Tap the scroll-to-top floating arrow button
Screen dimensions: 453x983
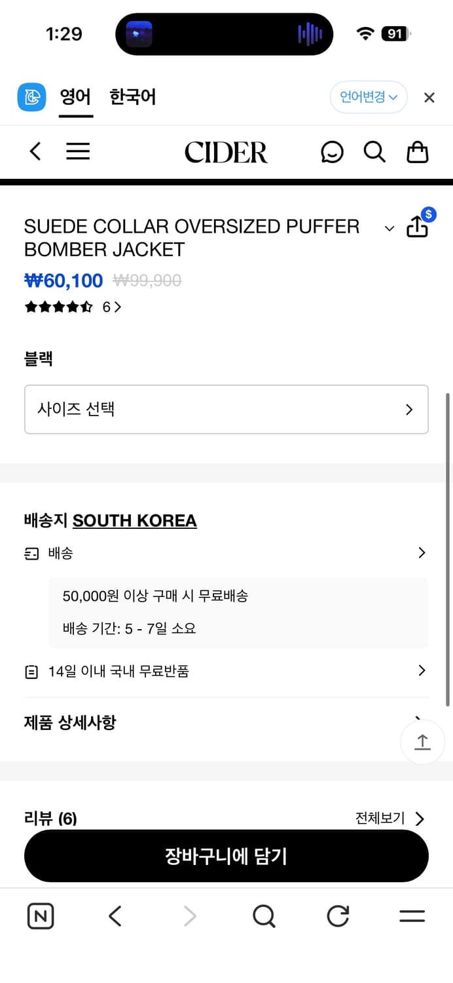tap(422, 742)
